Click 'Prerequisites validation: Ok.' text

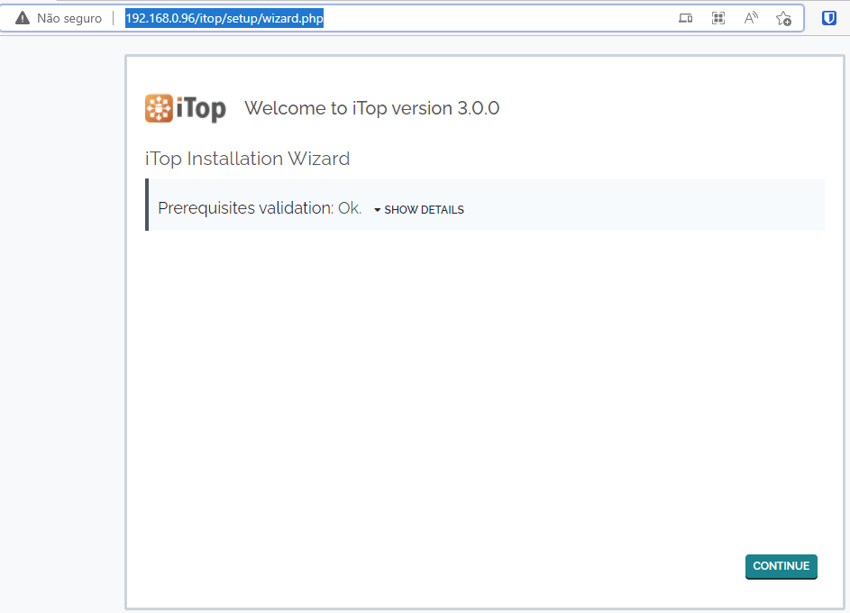[260, 208]
